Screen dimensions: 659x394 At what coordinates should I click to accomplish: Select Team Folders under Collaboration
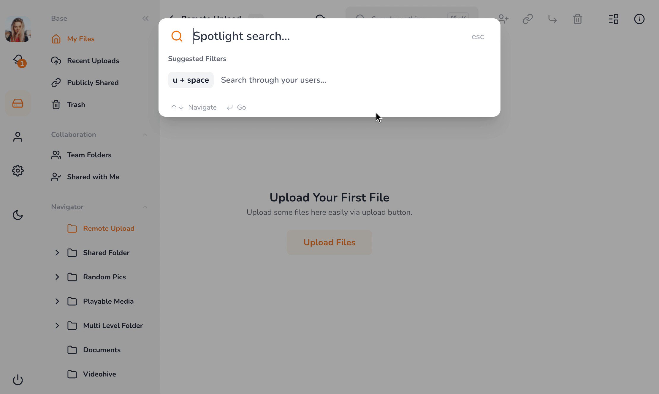click(89, 155)
